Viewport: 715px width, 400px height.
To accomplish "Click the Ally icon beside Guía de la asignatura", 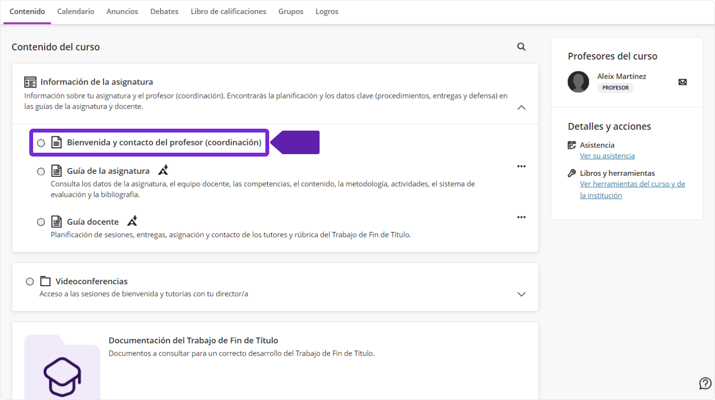I will click(x=163, y=170).
